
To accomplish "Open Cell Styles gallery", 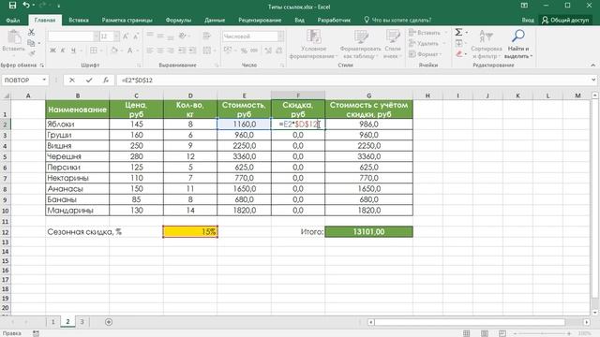I will pos(393,44).
